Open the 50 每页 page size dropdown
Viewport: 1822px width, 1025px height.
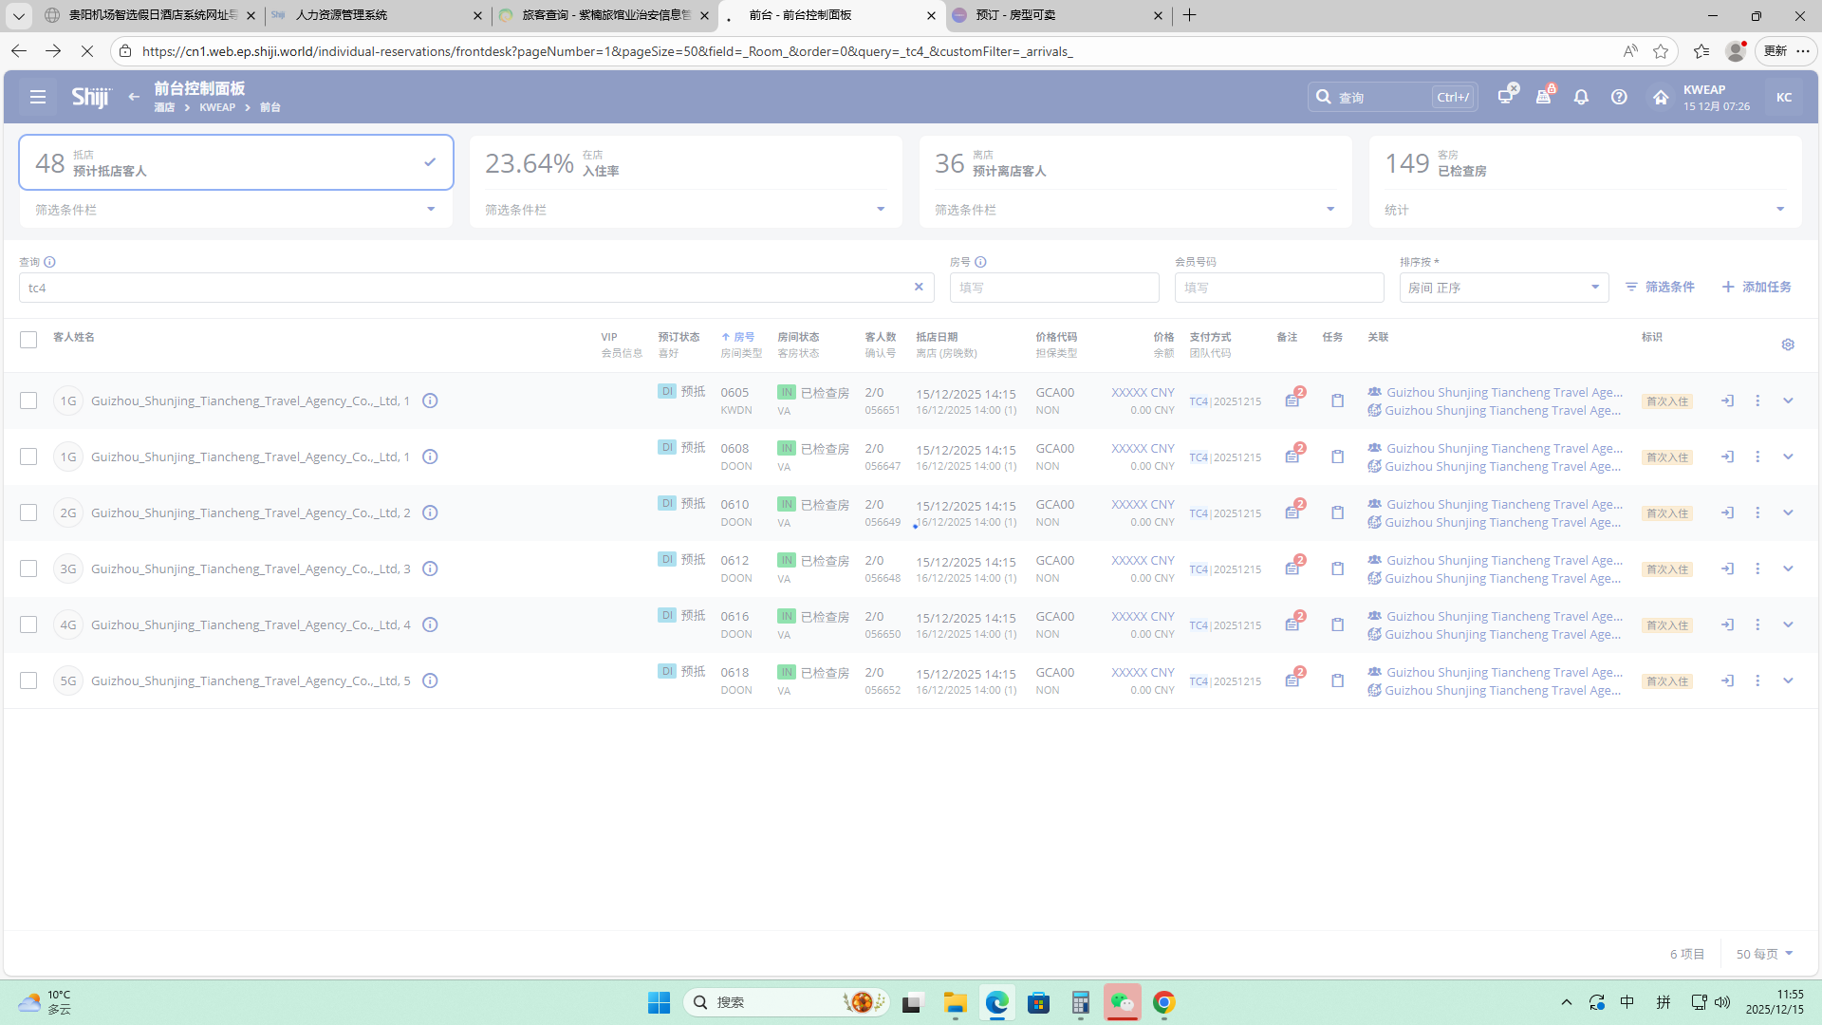(1764, 954)
